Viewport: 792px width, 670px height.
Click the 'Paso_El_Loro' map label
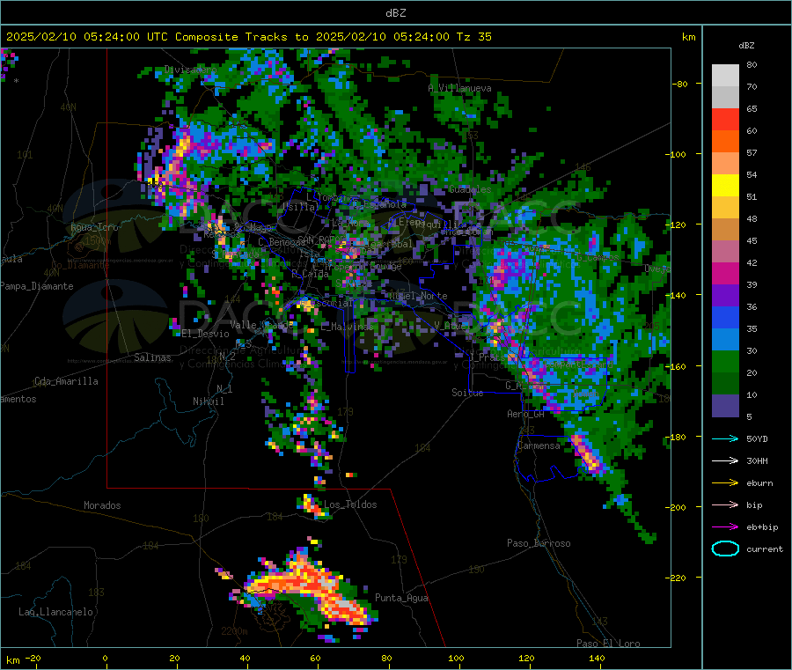tap(608, 644)
